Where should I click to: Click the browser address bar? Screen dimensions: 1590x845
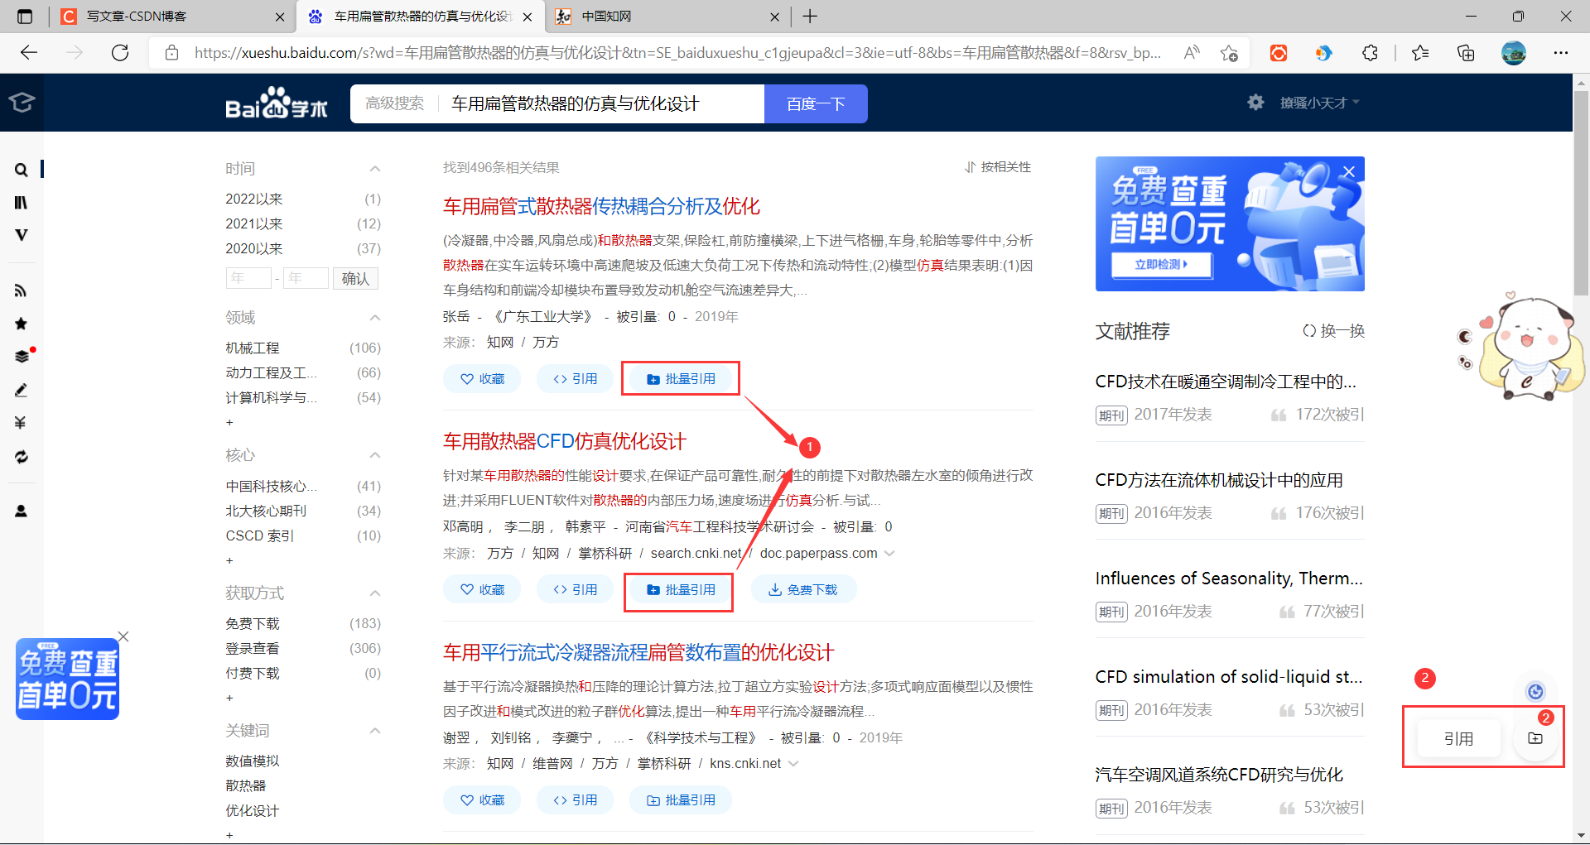coord(677,53)
